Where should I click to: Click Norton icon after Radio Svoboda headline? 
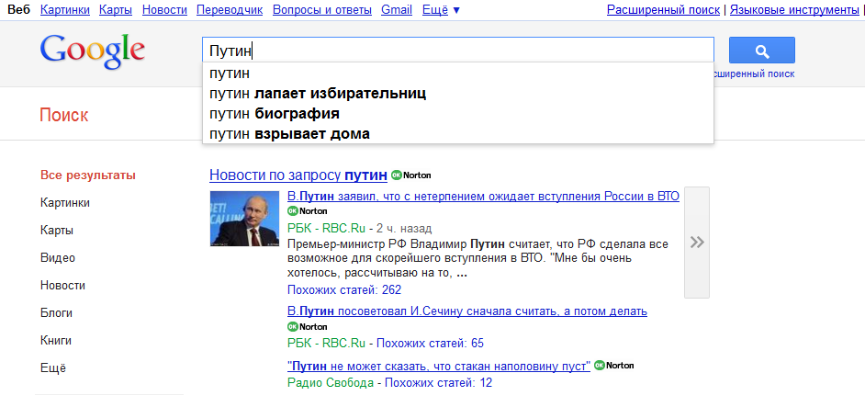point(613,366)
